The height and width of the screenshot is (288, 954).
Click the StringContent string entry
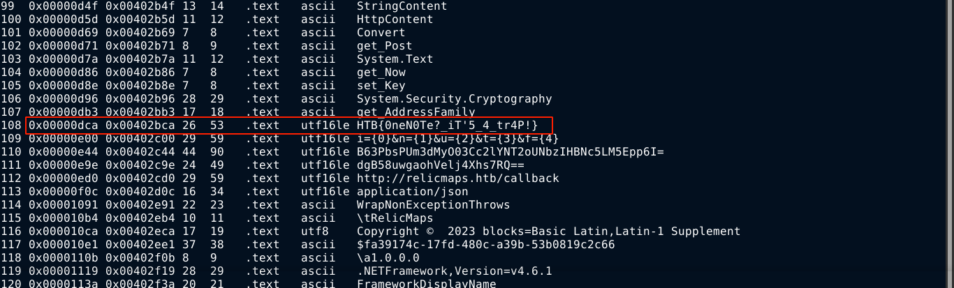coord(402,6)
